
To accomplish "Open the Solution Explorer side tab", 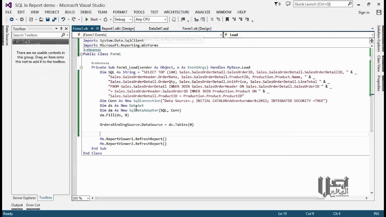I will click(x=379, y=39).
